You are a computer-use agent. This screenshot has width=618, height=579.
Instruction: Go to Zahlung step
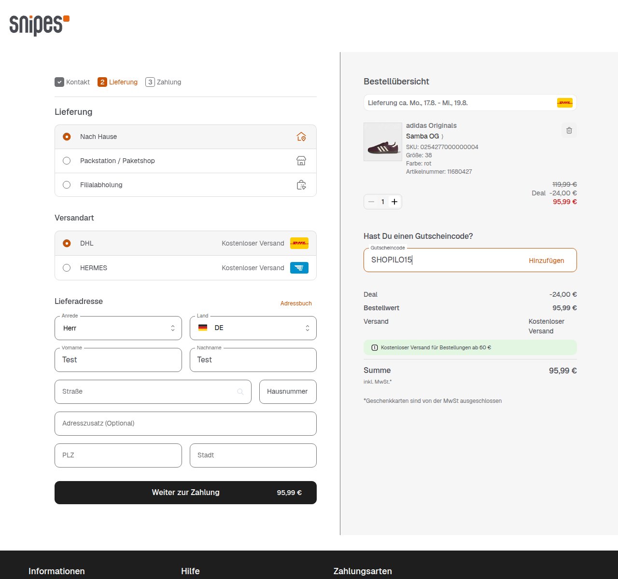(x=163, y=82)
